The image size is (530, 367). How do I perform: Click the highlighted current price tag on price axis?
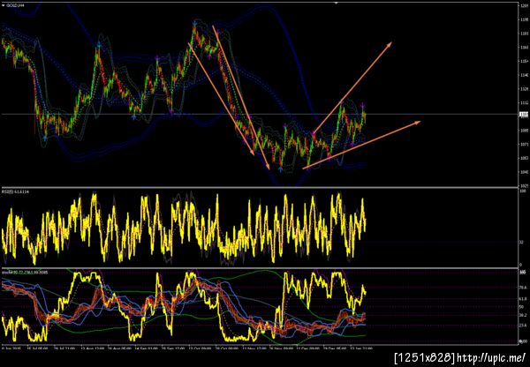523,114
